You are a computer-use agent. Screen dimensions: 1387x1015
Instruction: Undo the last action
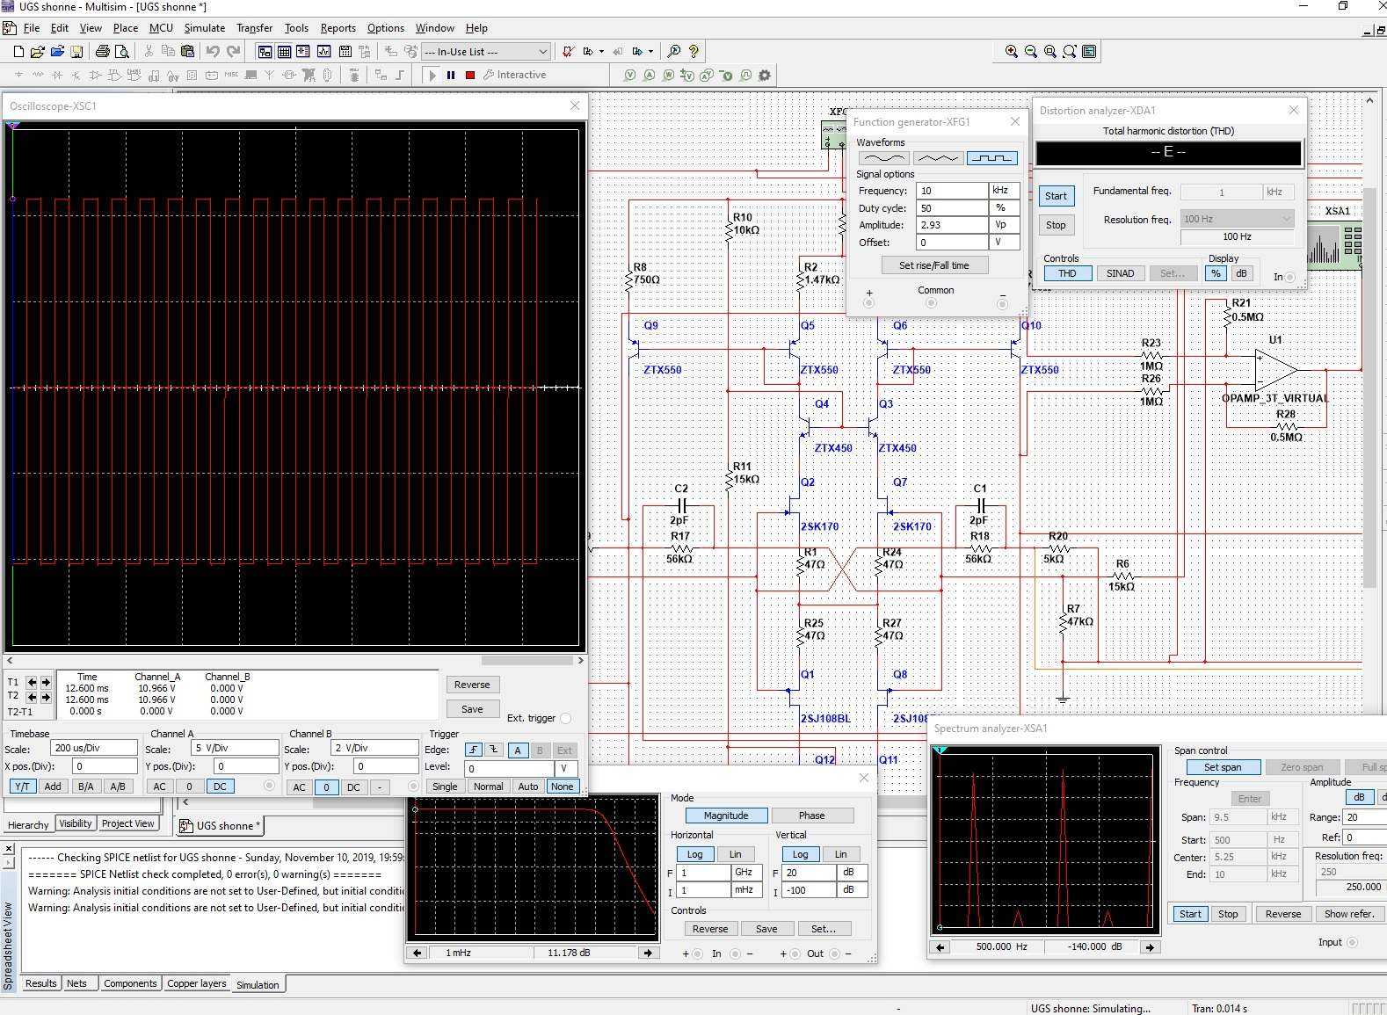tap(213, 52)
